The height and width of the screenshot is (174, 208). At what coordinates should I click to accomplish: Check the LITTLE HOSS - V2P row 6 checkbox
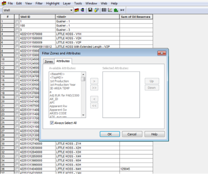pyautogui.click(x=17, y=43)
